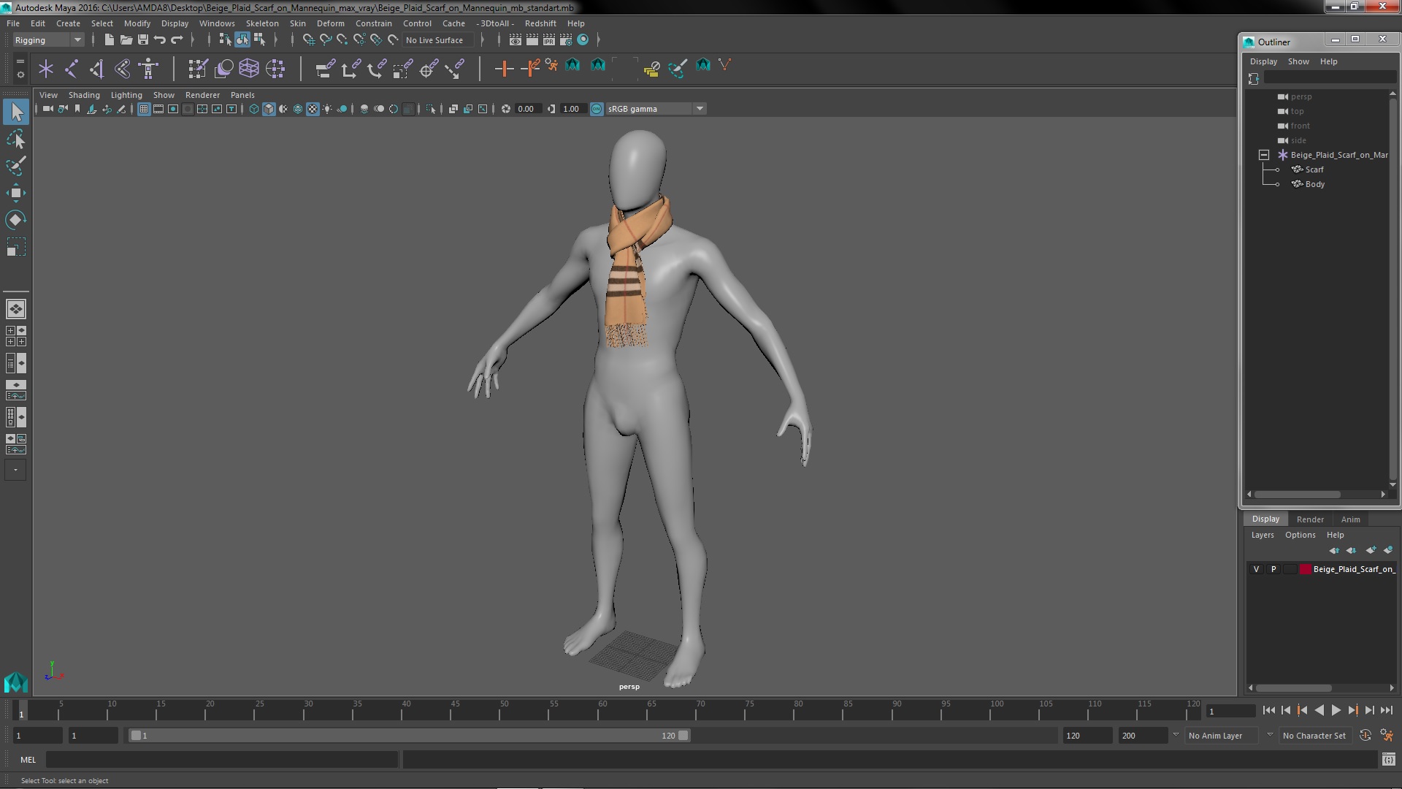Screen dimensions: 1402x789
Task: Switch to the Anim layers tab
Action: [1350, 519]
